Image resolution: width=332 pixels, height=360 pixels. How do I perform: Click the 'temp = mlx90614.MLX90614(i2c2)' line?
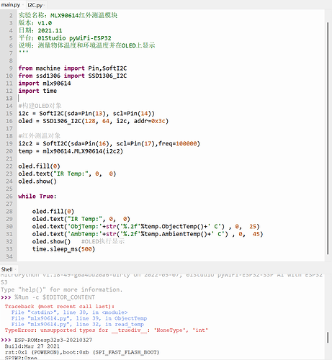[x=71, y=151]
